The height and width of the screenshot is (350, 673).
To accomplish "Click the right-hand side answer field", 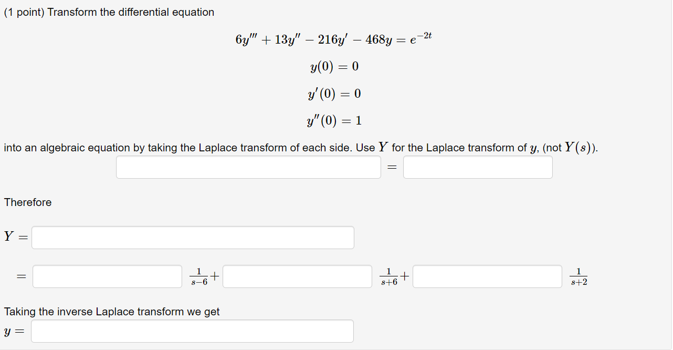I will tap(477, 167).
